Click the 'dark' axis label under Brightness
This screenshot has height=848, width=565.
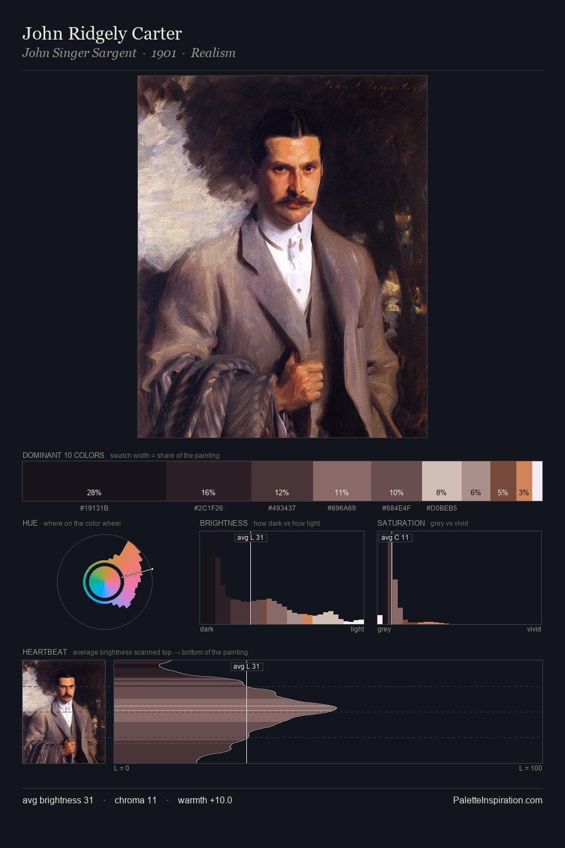pyautogui.click(x=207, y=629)
